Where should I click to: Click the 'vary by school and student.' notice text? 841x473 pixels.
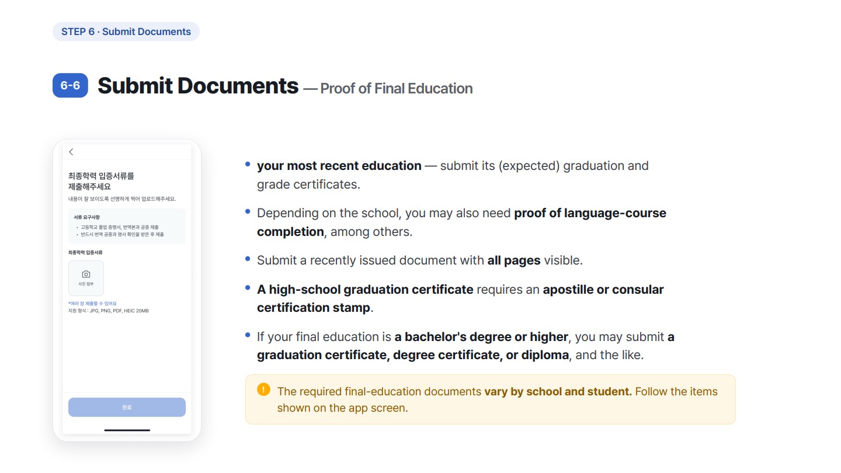(558, 392)
